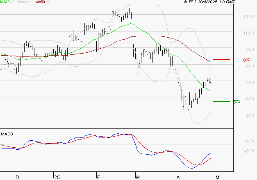Click the -020 MACD axis label

point(249,151)
